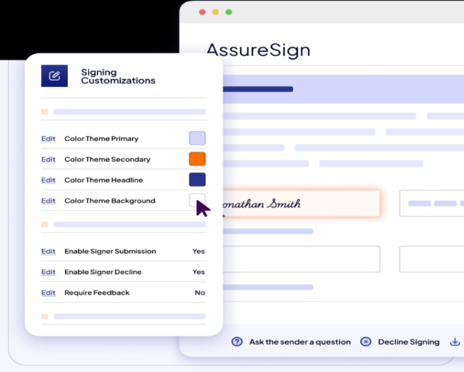Viewport: 464px width, 372px height.
Task: Open the orange Color Theme Secondary swatch
Action: (x=197, y=159)
